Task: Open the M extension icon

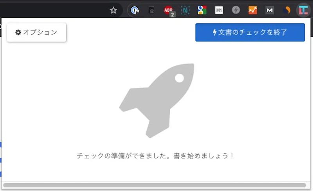Action: click(x=270, y=10)
